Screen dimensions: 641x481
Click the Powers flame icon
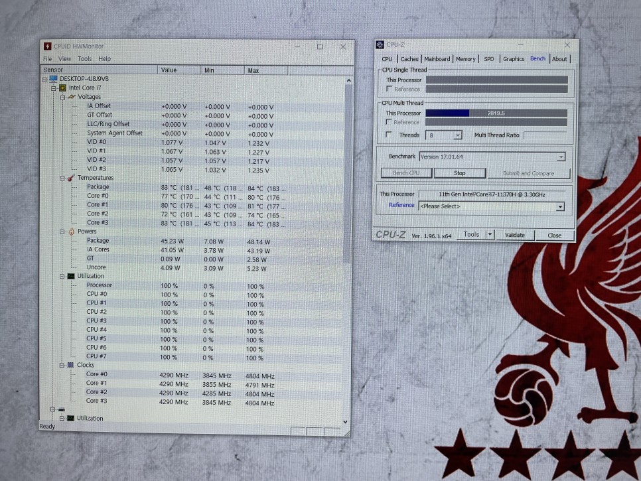[71, 232]
